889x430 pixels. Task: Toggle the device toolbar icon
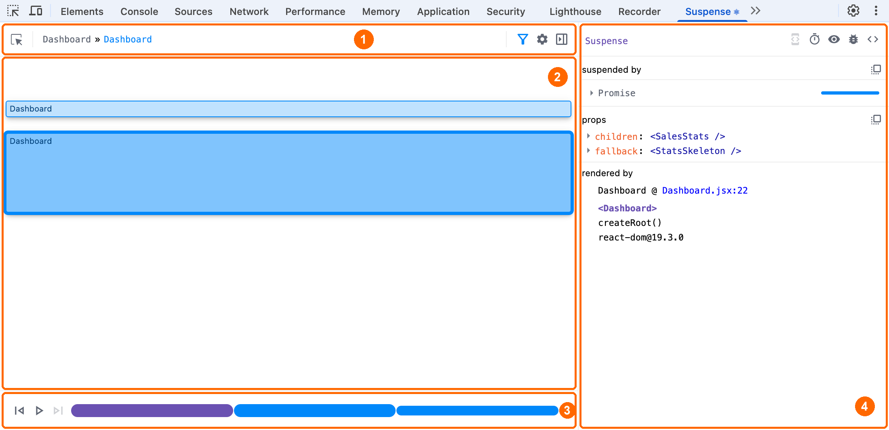[36, 11]
